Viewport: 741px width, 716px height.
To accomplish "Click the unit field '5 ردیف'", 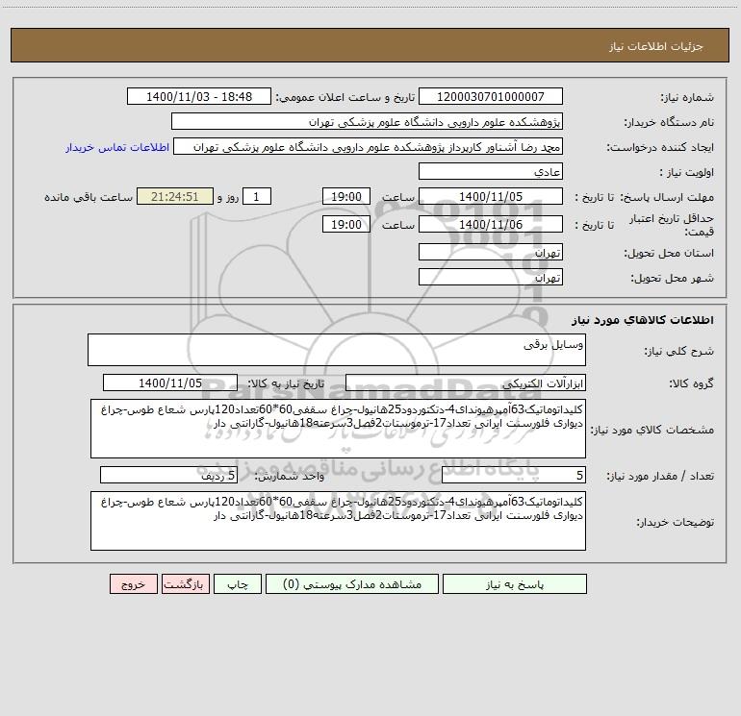I will tap(168, 475).
